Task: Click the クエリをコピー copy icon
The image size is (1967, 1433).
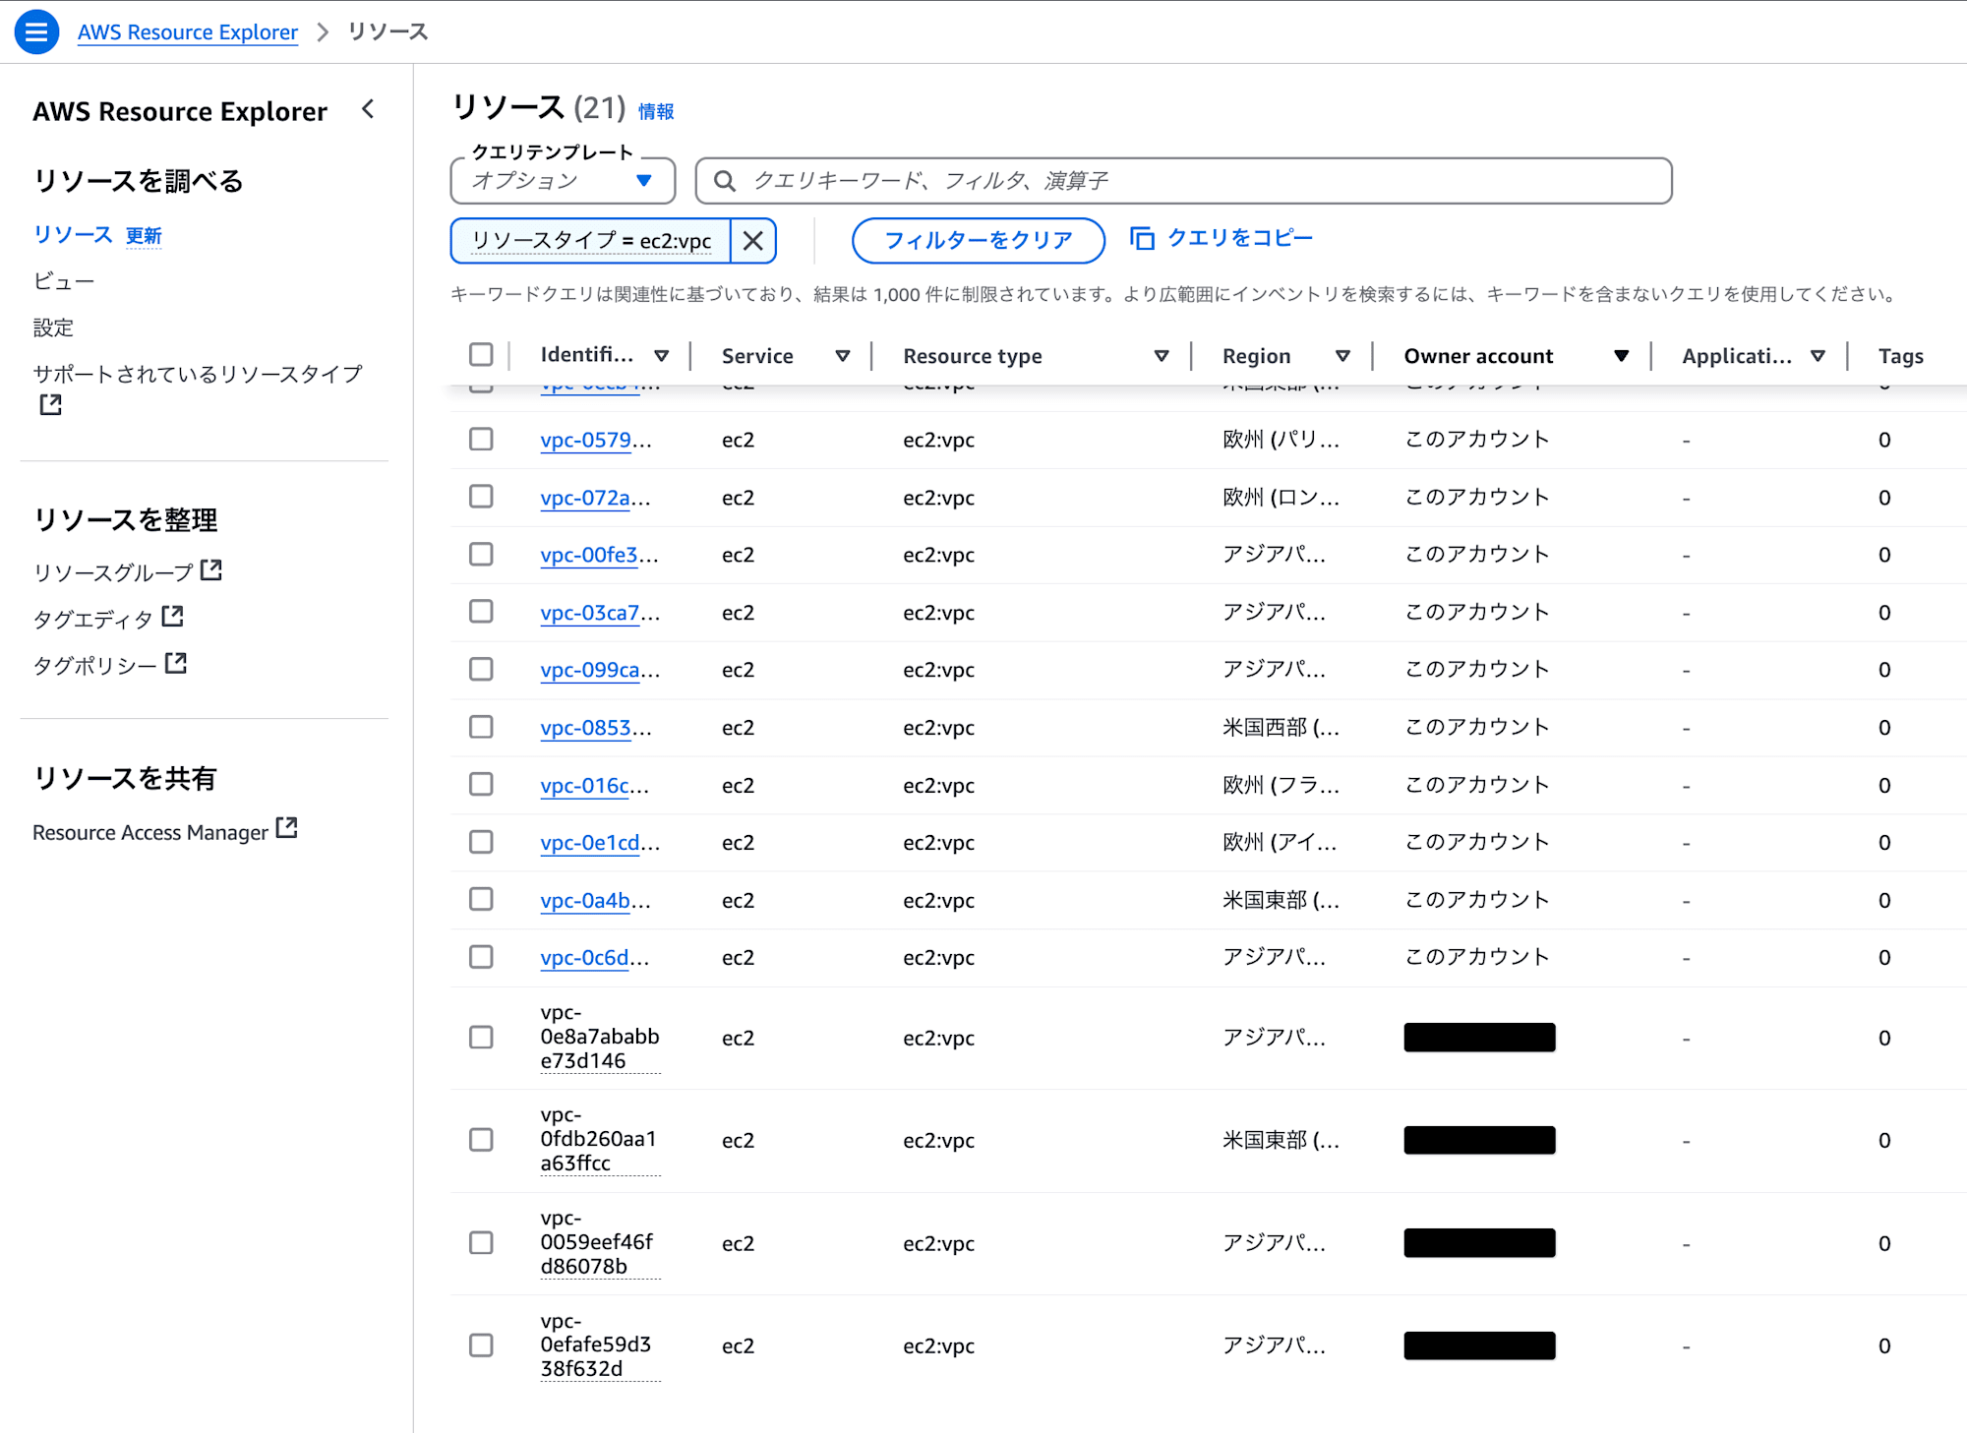Action: (x=1142, y=238)
